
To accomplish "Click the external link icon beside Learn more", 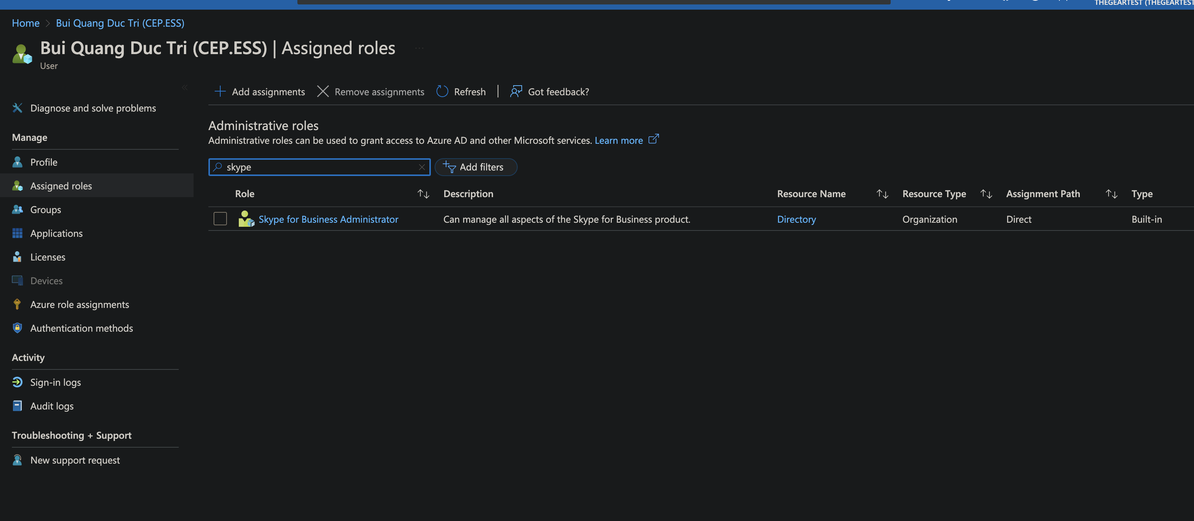I will pos(653,139).
